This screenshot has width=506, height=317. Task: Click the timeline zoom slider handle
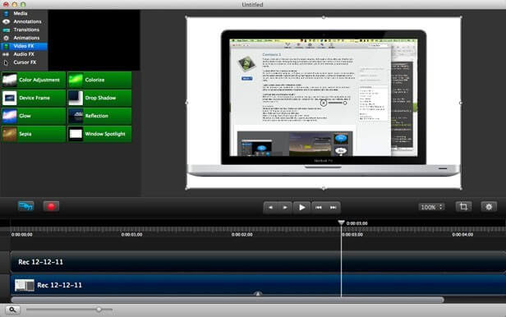[x=99, y=310]
